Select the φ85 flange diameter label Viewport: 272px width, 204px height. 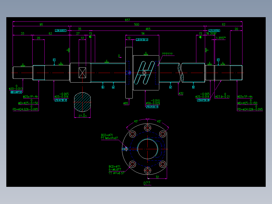pyautogui.click(x=126, y=103)
